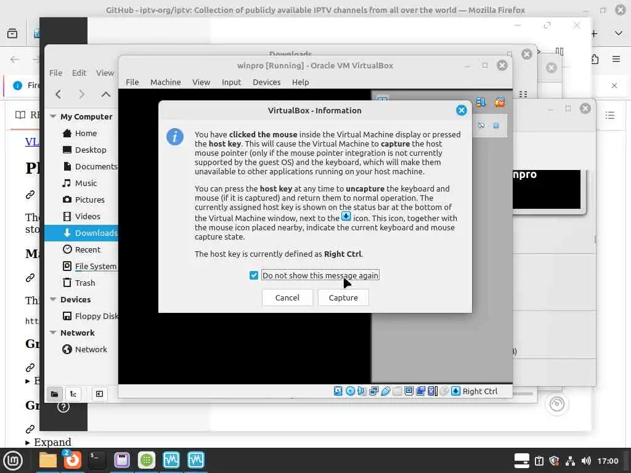
Task: Dismiss the Firefox notification bar with X
Action: coord(614,86)
